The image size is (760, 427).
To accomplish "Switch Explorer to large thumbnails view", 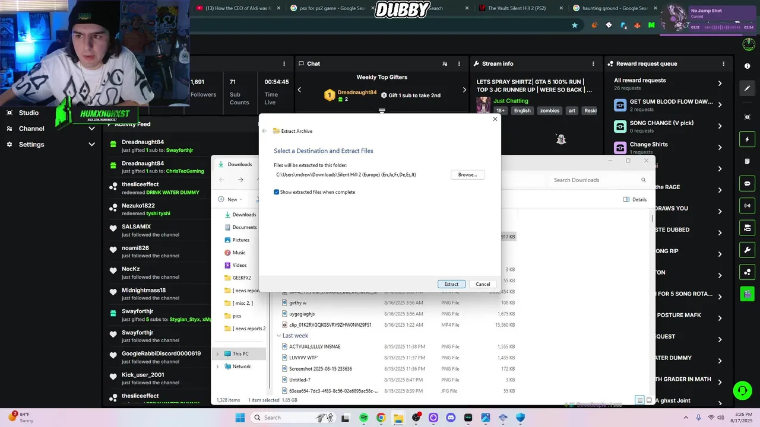I will [x=649, y=400].
